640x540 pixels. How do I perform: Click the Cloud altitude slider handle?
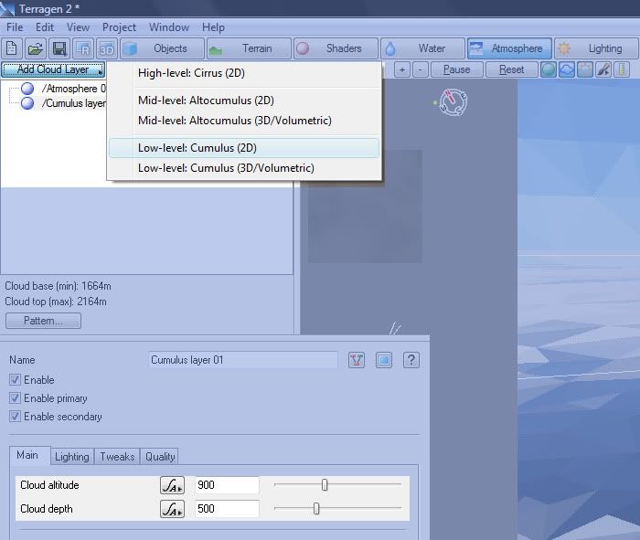click(x=325, y=485)
